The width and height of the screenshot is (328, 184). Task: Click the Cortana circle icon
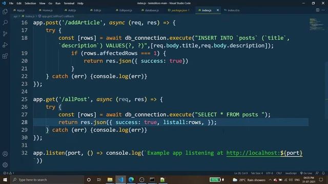coord(89,179)
